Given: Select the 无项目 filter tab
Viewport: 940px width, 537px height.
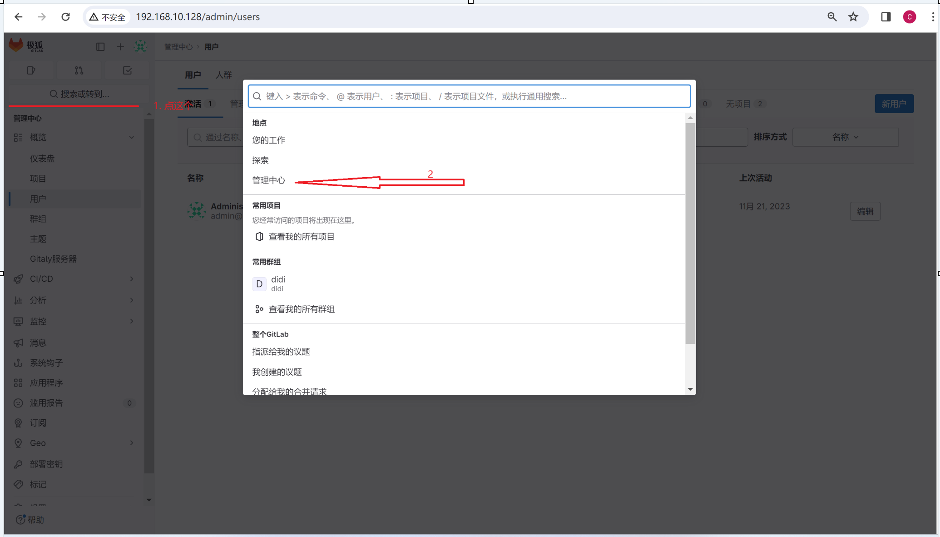Looking at the screenshot, I should pos(746,104).
